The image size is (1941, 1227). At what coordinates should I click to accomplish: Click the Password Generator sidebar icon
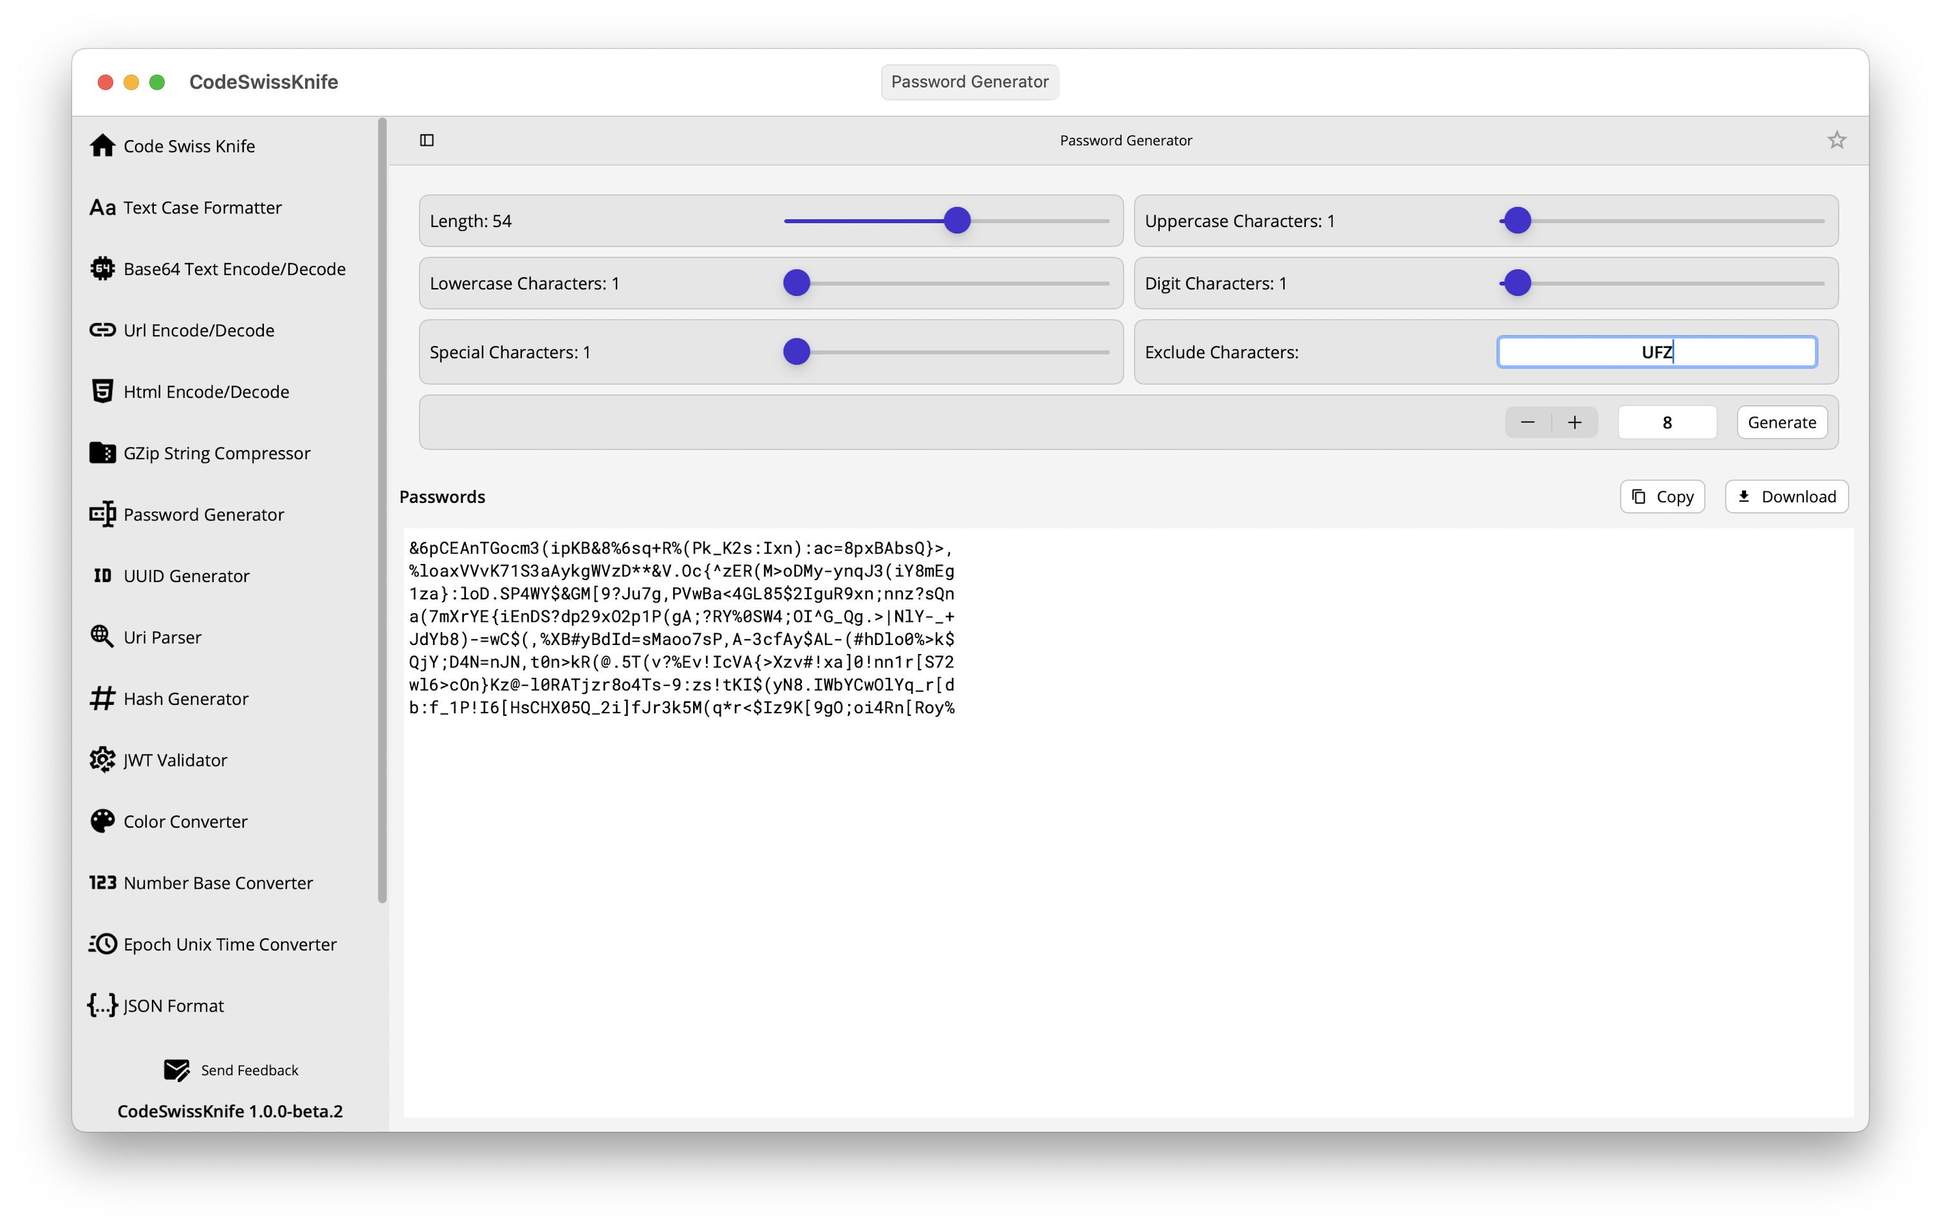tap(102, 514)
